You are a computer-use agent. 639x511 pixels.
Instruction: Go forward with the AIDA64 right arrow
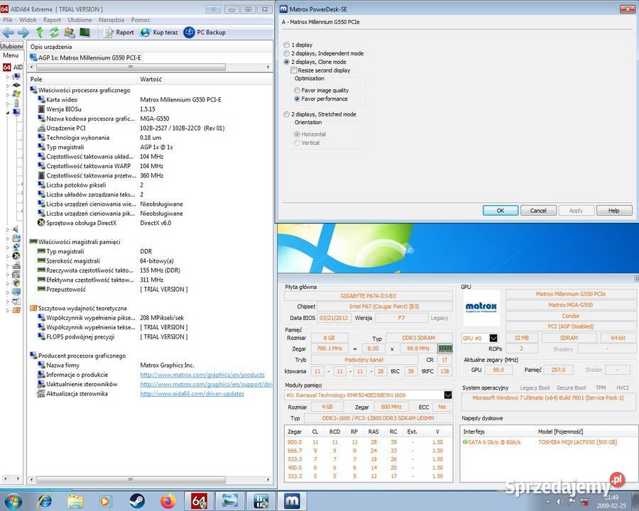(23, 32)
